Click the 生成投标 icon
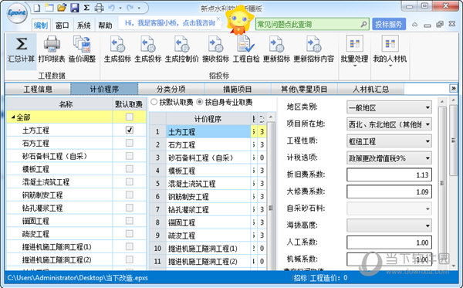The image size is (463, 288). (147, 44)
